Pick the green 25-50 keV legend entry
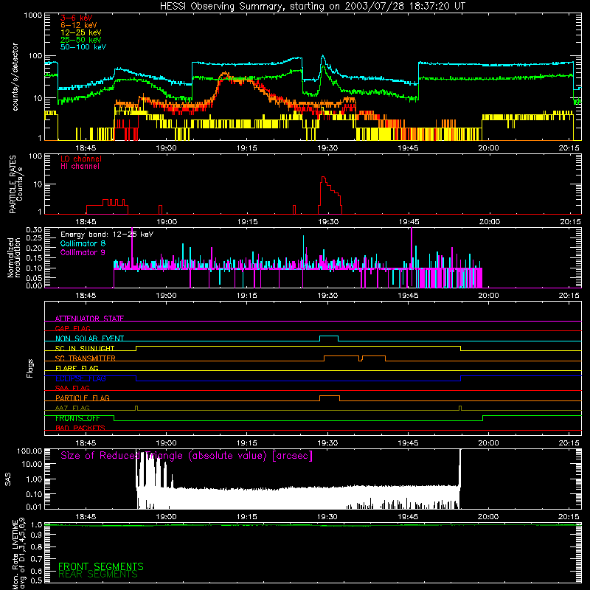The height and width of the screenshot is (590, 590). pos(81,40)
